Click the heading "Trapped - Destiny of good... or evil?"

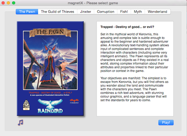click(x=127, y=27)
